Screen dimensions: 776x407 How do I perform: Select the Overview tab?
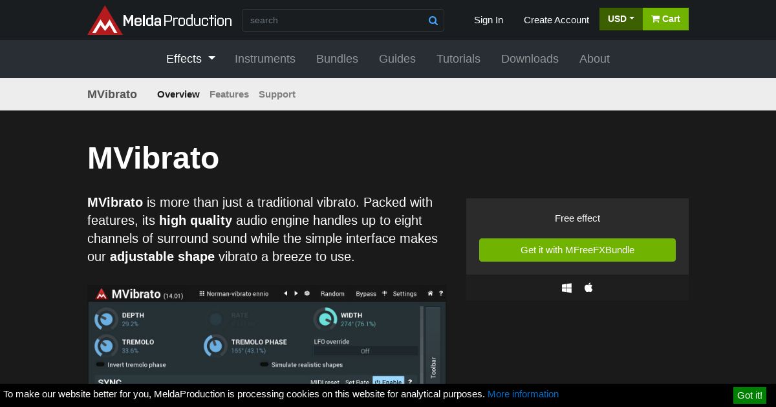click(x=178, y=94)
